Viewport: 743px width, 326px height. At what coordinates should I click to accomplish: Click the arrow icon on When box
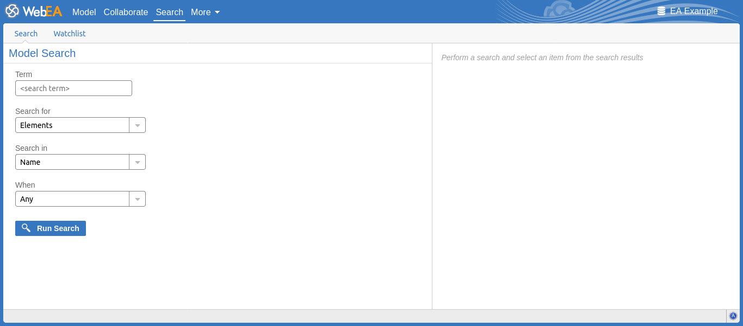[138, 199]
